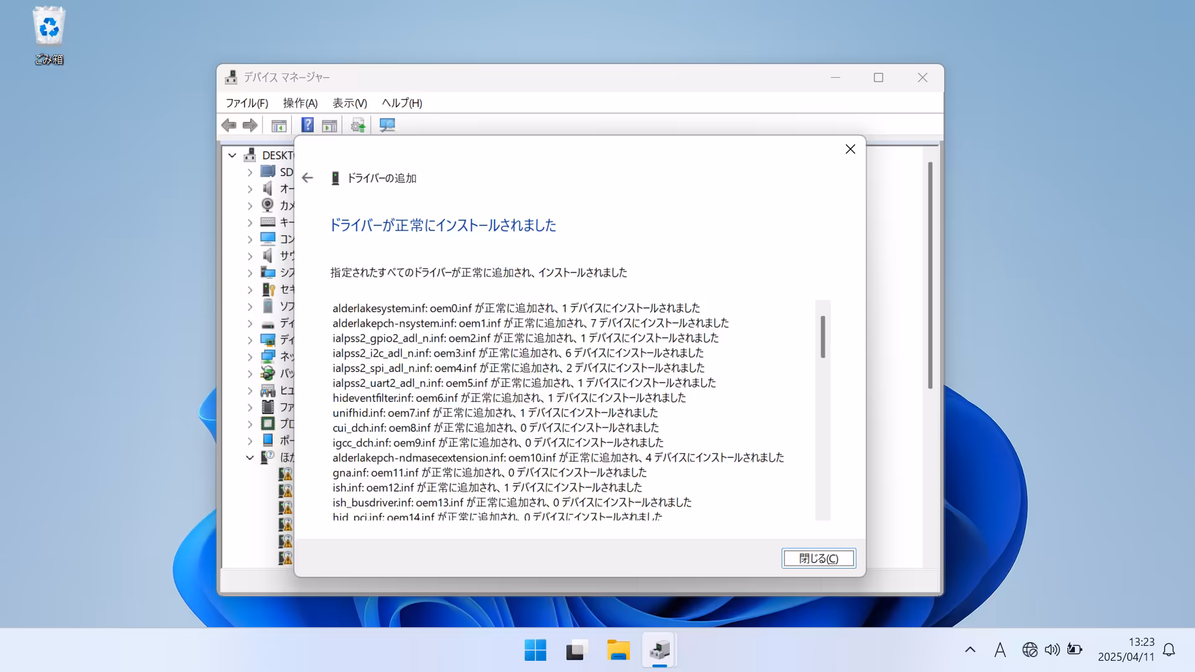This screenshot has height=672, width=1195.
Task: Expand the camera category node
Action: click(x=250, y=206)
